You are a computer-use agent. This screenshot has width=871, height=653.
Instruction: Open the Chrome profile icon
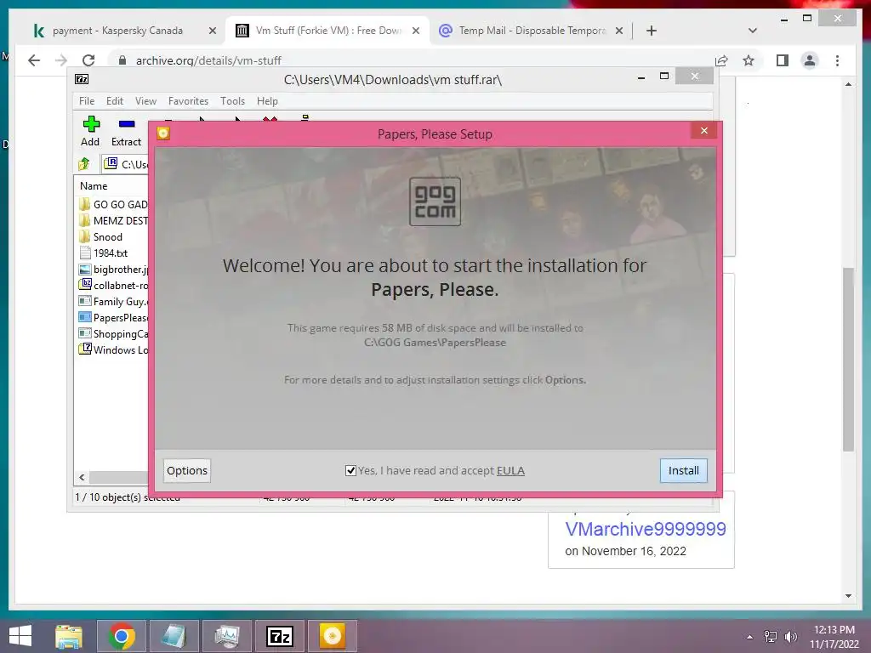coord(810,60)
